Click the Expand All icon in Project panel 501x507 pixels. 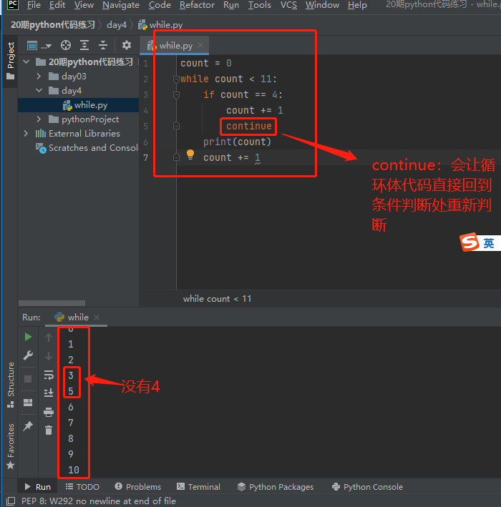coord(84,45)
